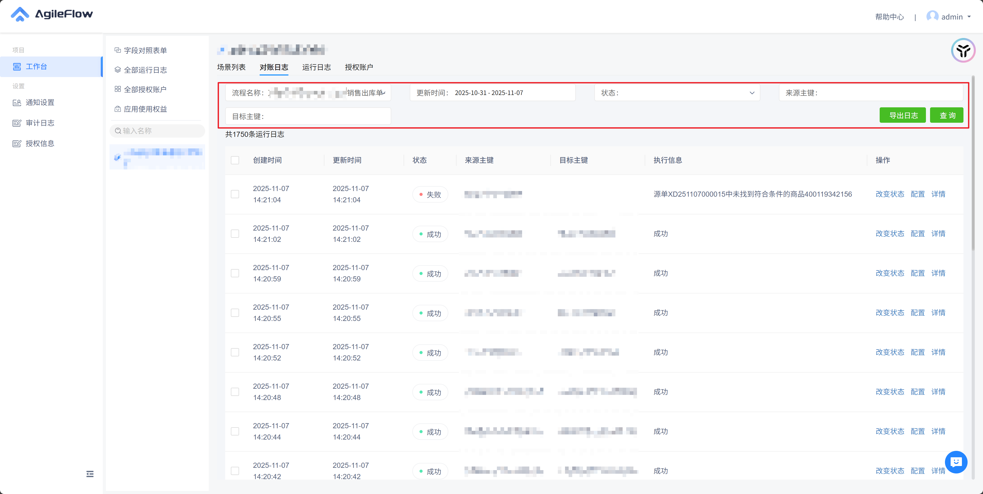Click the AgileFlow logo icon
Viewport: 983px width, 494px height.
coord(20,14)
